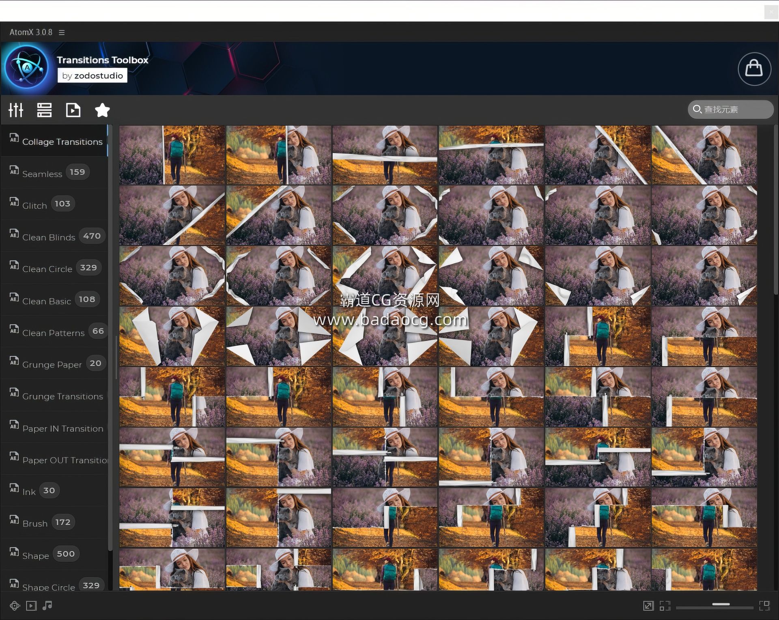779x620 pixels.
Task: Click the large thumbnail size icon
Action: (764, 606)
